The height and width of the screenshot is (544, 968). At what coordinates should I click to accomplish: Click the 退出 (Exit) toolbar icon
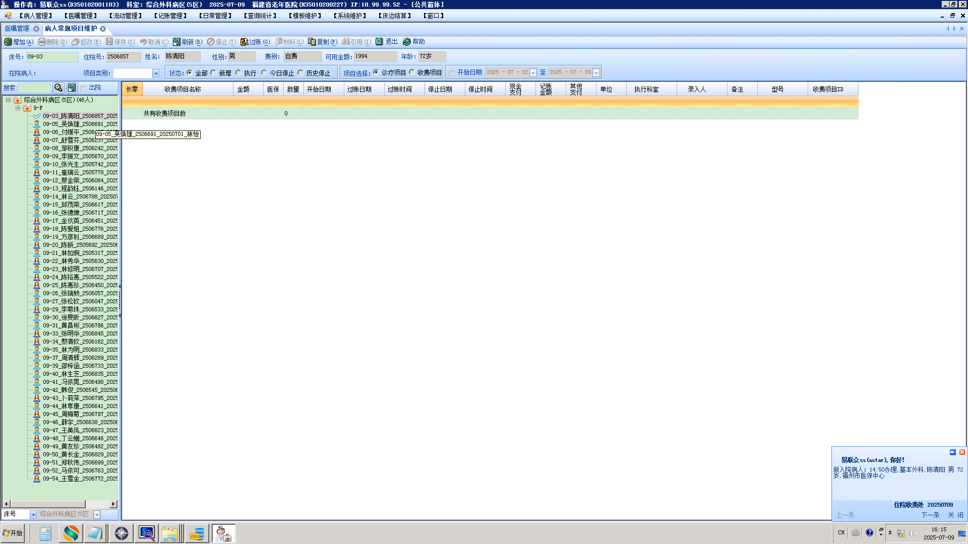[379, 42]
